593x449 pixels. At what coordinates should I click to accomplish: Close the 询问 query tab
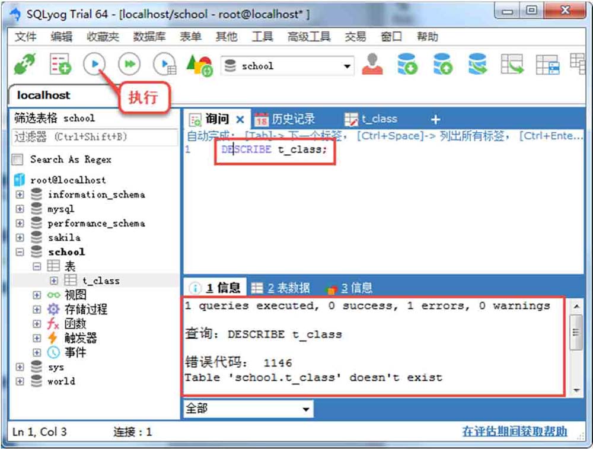coord(240,120)
